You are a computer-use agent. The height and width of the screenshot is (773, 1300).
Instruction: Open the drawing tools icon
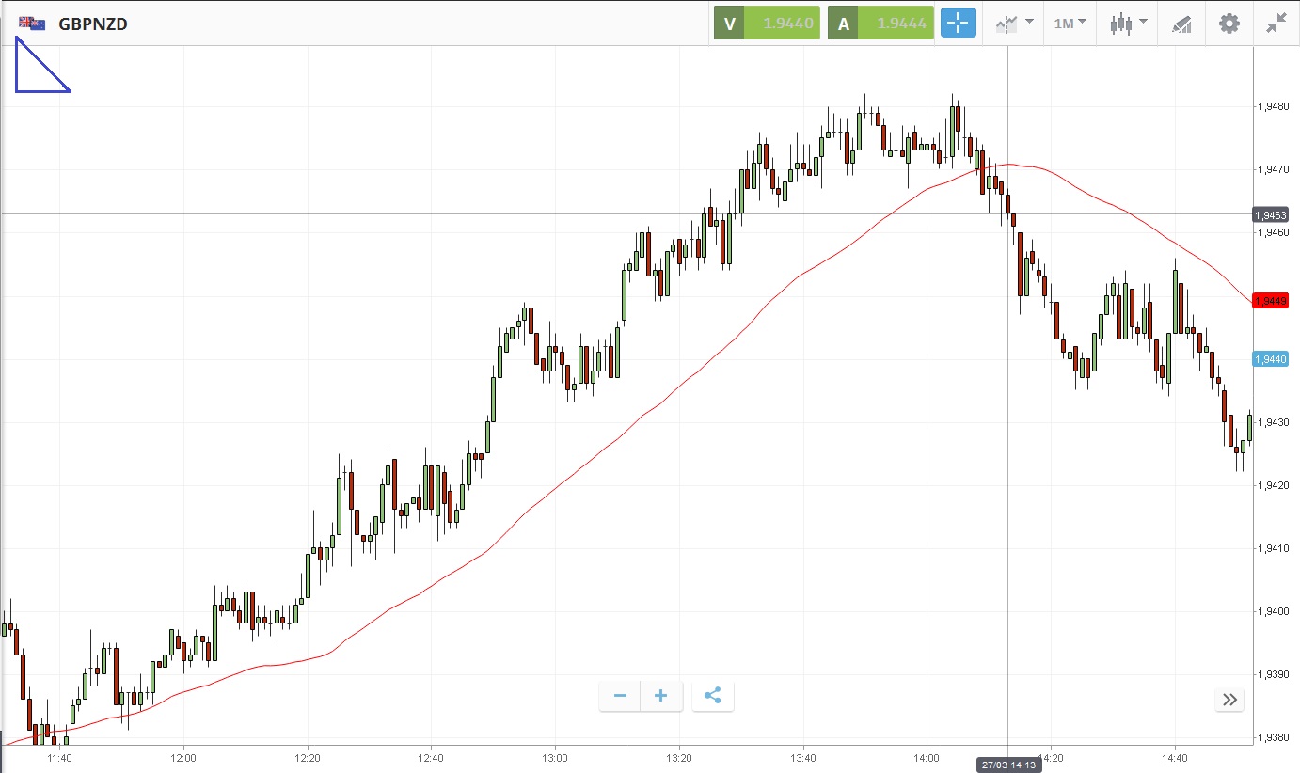pos(1181,24)
